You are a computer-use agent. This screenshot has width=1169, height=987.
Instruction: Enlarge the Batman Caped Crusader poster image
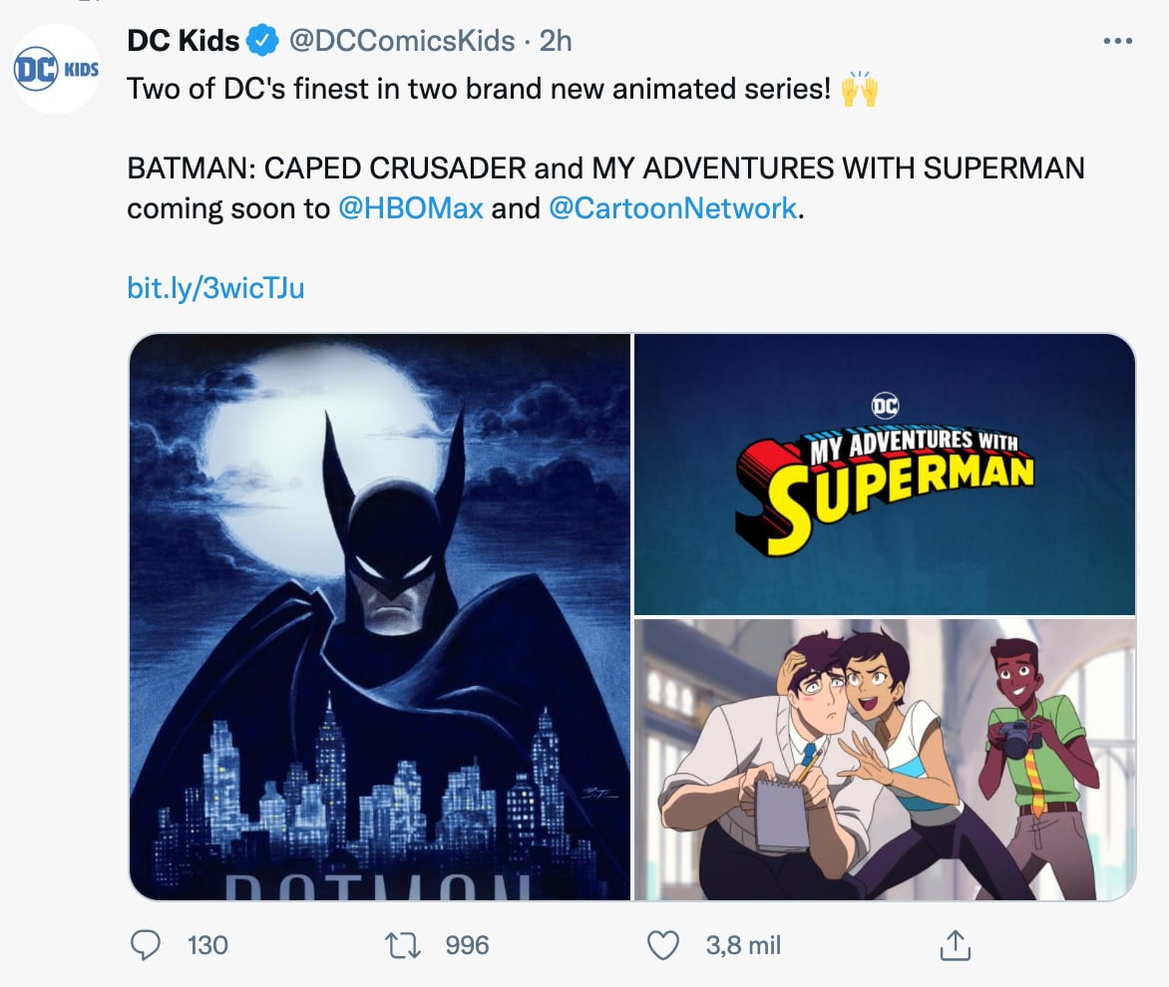(x=380, y=616)
